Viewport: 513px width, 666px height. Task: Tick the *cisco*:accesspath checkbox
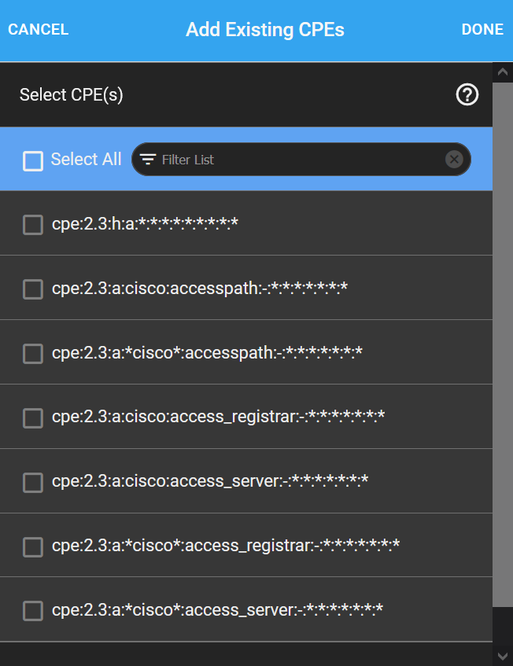33,354
